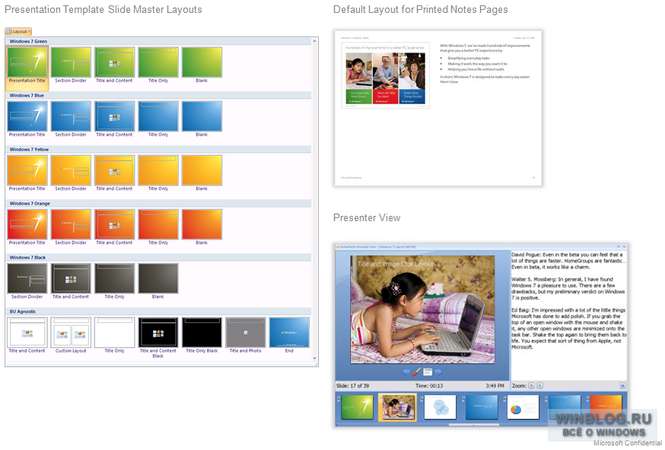This screenshot has height=450, width=665.
Task: Click the 'Windows 7 Yellow' section header
Action: 159,150
